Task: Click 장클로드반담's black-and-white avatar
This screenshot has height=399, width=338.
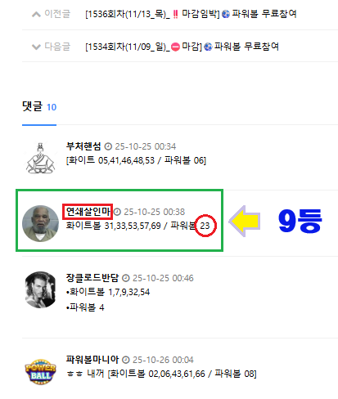Action: pos(40,289)
